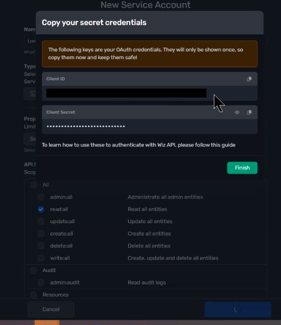Viewport: 281px width, 325px height.
Task: Click the Cancel button
Action: click(51, 309)
